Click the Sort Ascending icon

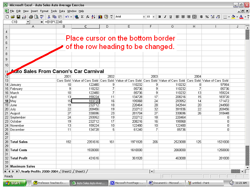point(93,17)
